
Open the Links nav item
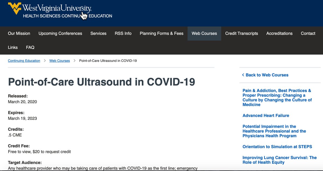tap(13, 48)
